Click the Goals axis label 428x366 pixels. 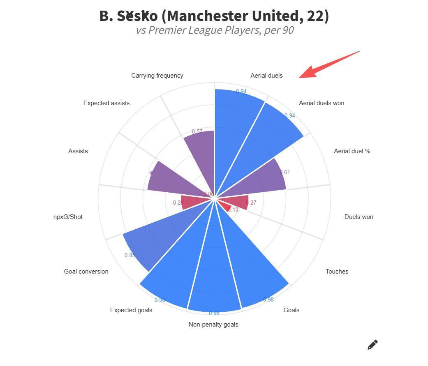[x=291, y=310]
